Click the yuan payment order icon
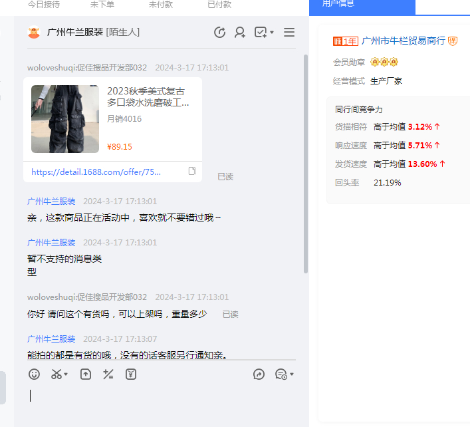The width and height of the screenshot is (470, 427). pyautogui.click(x=131, y=374)
